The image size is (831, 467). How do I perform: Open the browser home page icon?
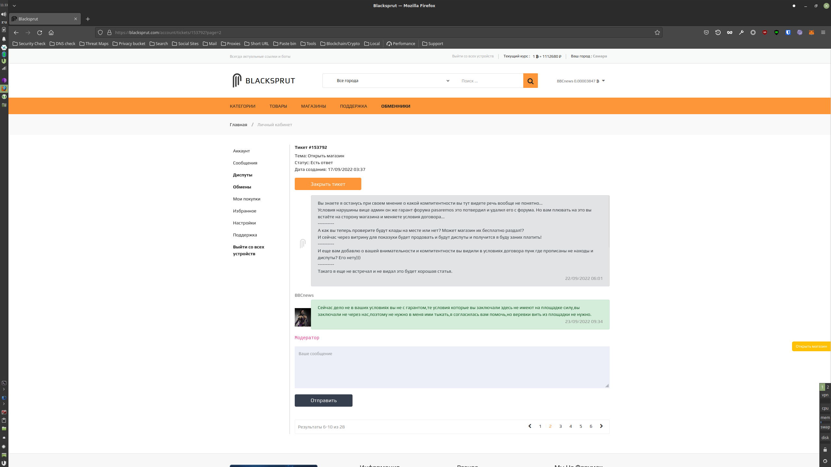click(51, 32)
